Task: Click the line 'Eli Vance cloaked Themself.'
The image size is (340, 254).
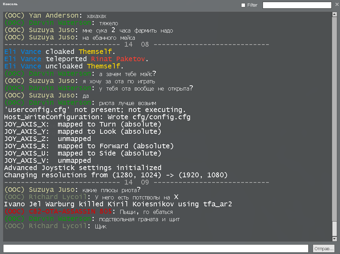Action: pos(60,51)
